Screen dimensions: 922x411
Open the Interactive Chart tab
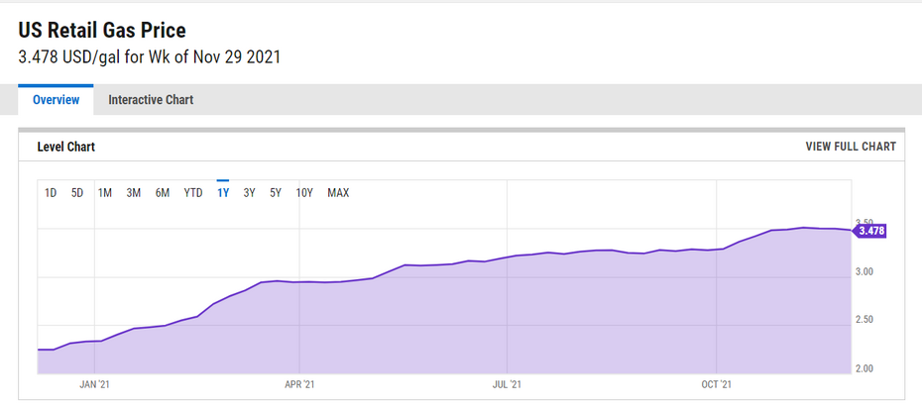tap(151, 100)
